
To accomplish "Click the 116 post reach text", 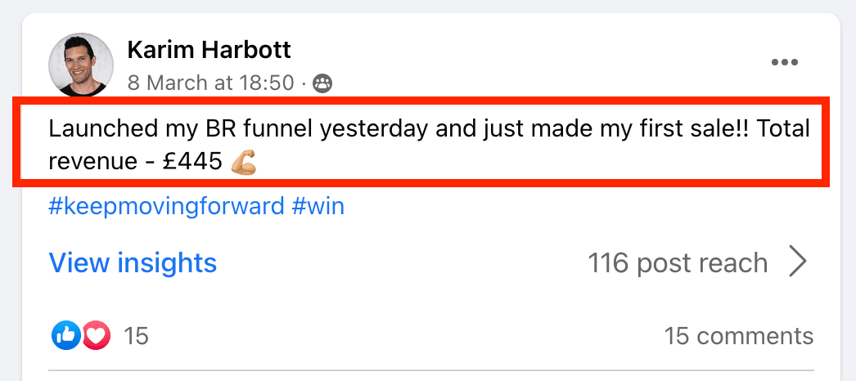I will coord(678,263).
